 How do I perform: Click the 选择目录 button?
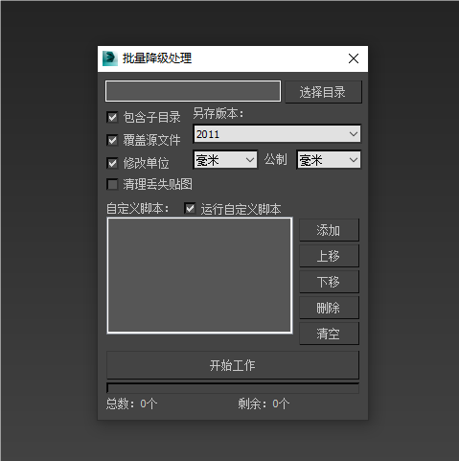tap(323, 92)
